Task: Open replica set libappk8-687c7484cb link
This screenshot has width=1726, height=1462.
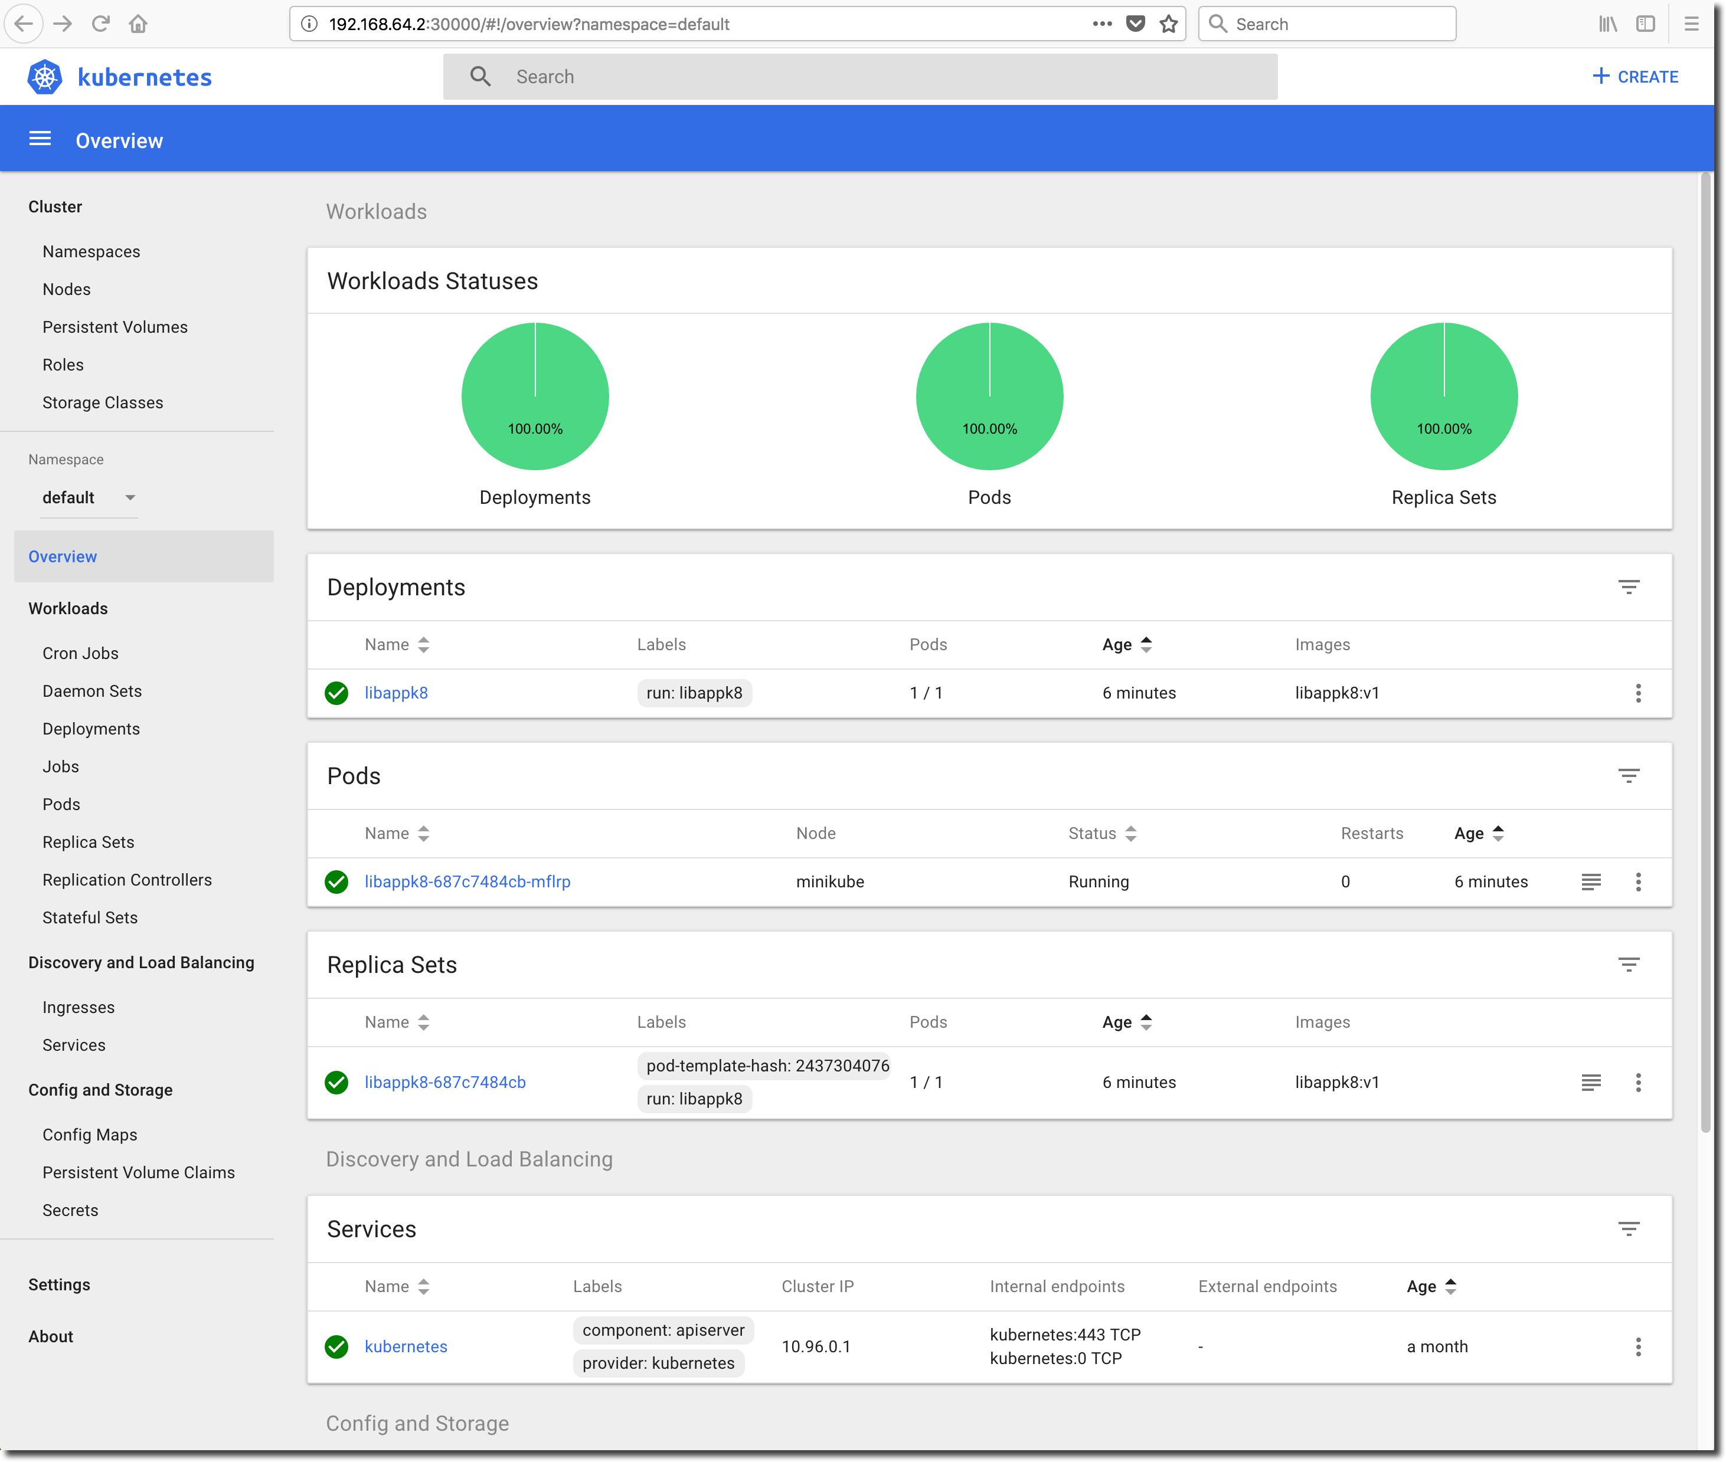Action: (x=445, y=1081)
